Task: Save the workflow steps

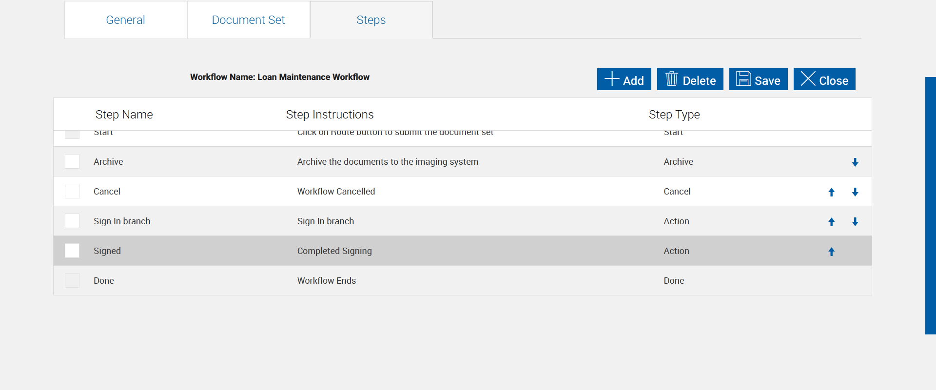Action: pyautogui.click(x=758, y=79)
